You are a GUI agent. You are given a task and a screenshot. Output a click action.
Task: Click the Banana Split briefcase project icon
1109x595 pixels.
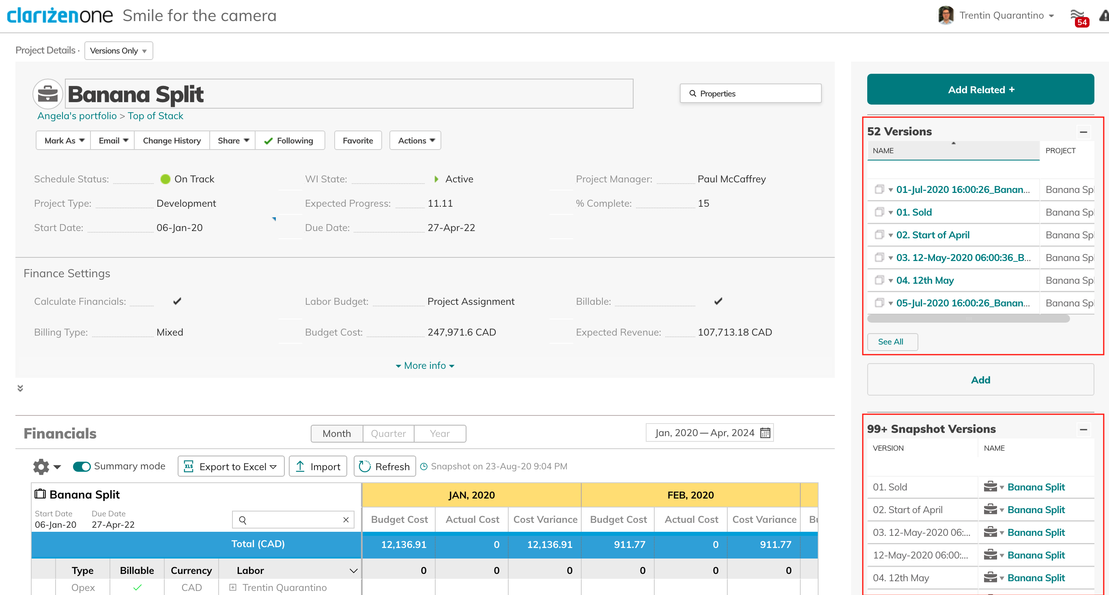(x=48, y=94)
